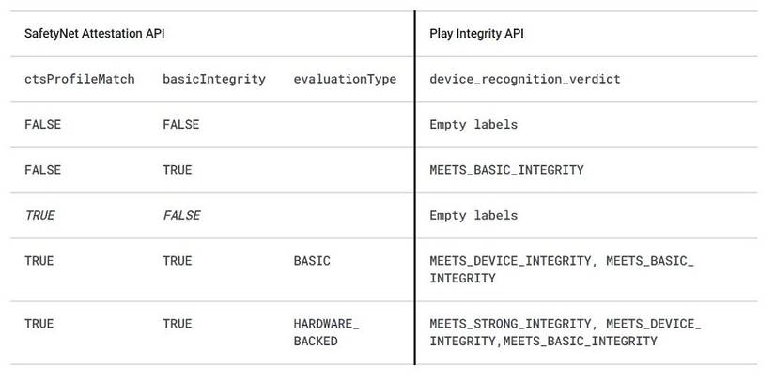This screenshot has width=775, height=381.
Task: Click the first row's ctsProfileMatch FALSE value
Action: pyautogui.click(x=42, y=125)
